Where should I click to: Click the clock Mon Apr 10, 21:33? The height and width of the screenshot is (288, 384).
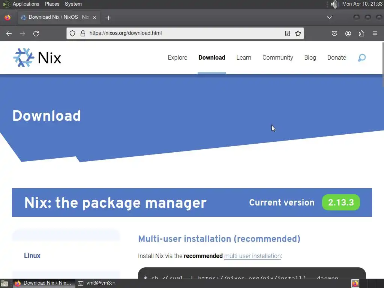[x=362, y=4]
